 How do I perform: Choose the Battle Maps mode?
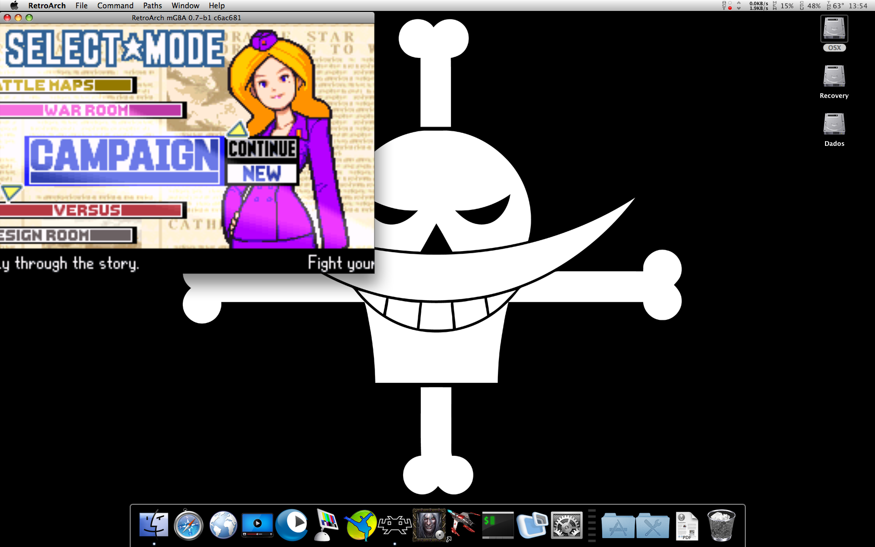pos(68,85)
